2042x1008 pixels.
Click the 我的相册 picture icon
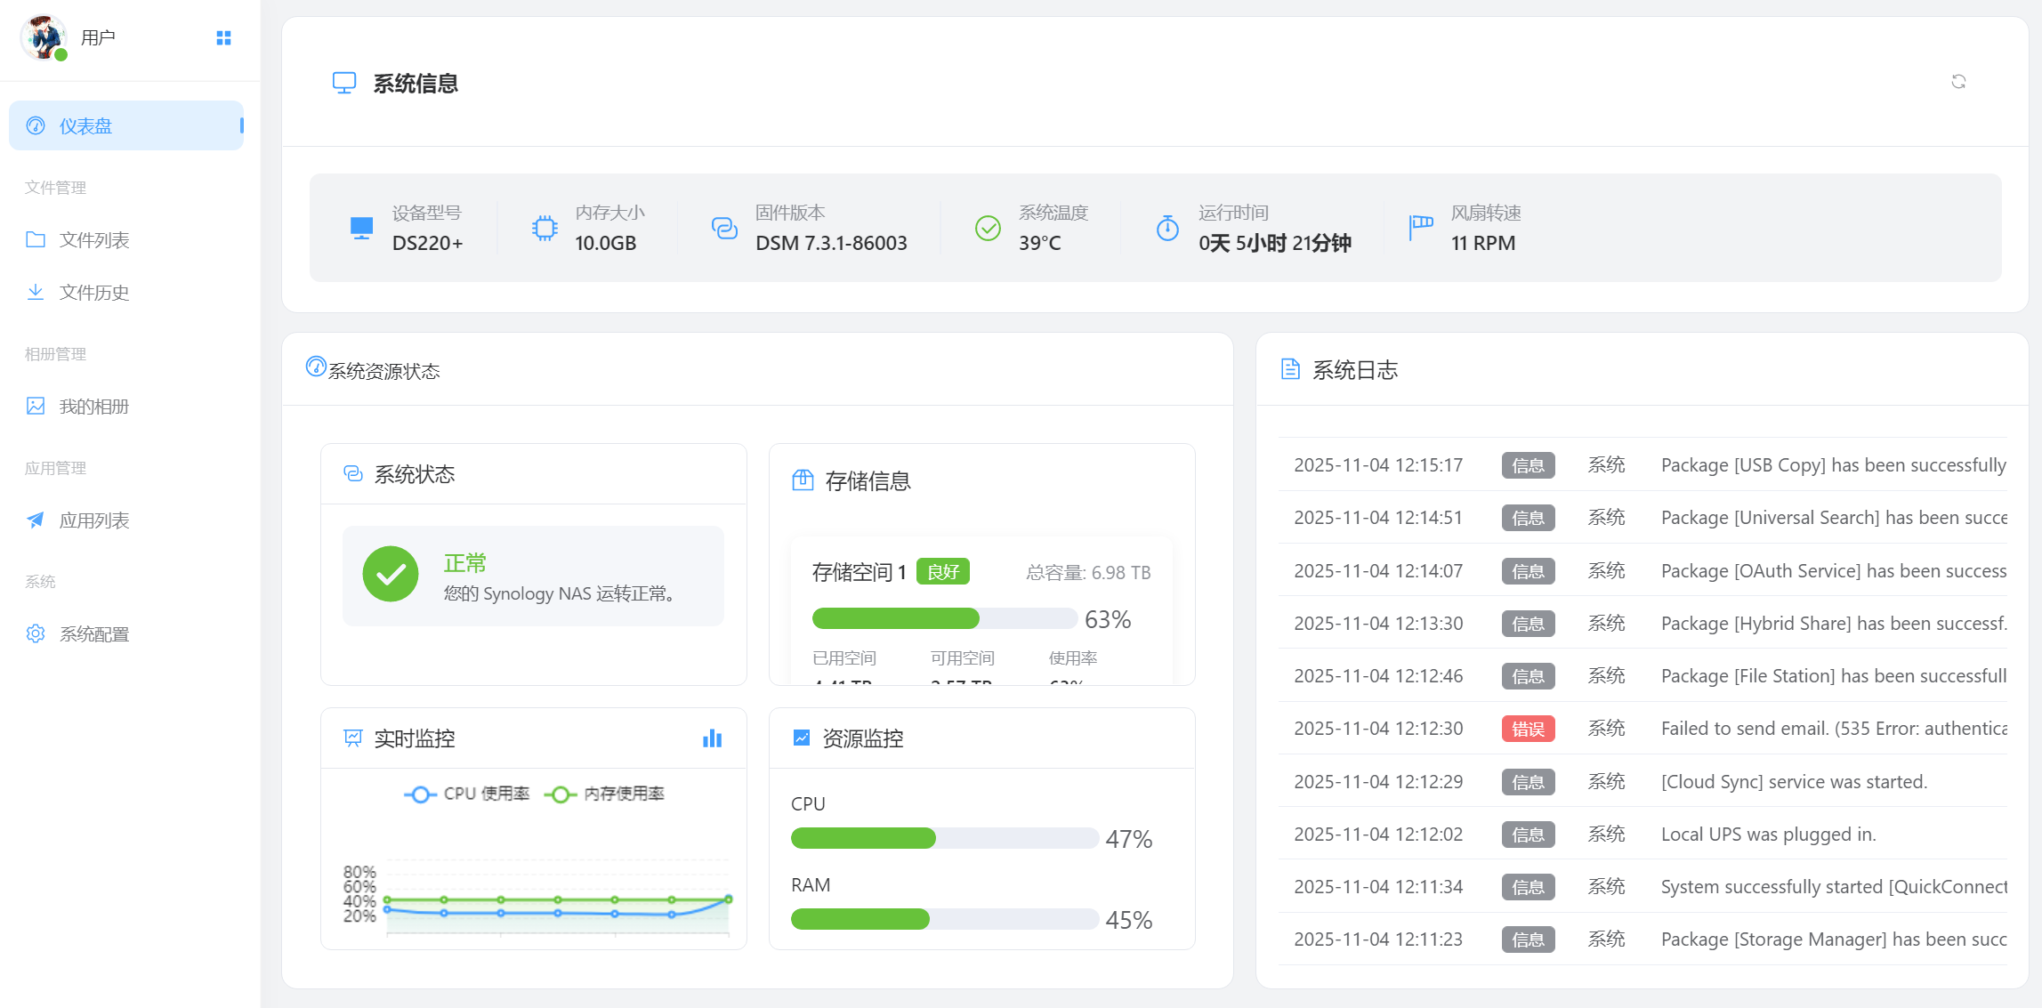(x=36, y=406)
